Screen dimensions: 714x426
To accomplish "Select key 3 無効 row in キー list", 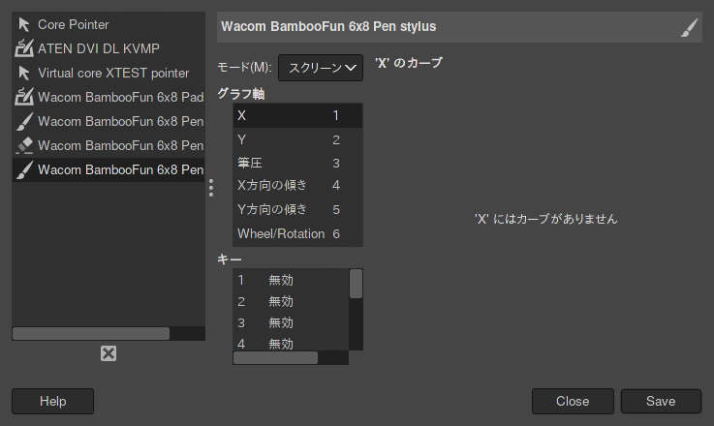I will click(x=291, y=322).
